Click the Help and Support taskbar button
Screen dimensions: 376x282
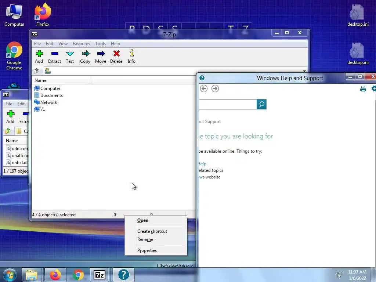[123, 275]
